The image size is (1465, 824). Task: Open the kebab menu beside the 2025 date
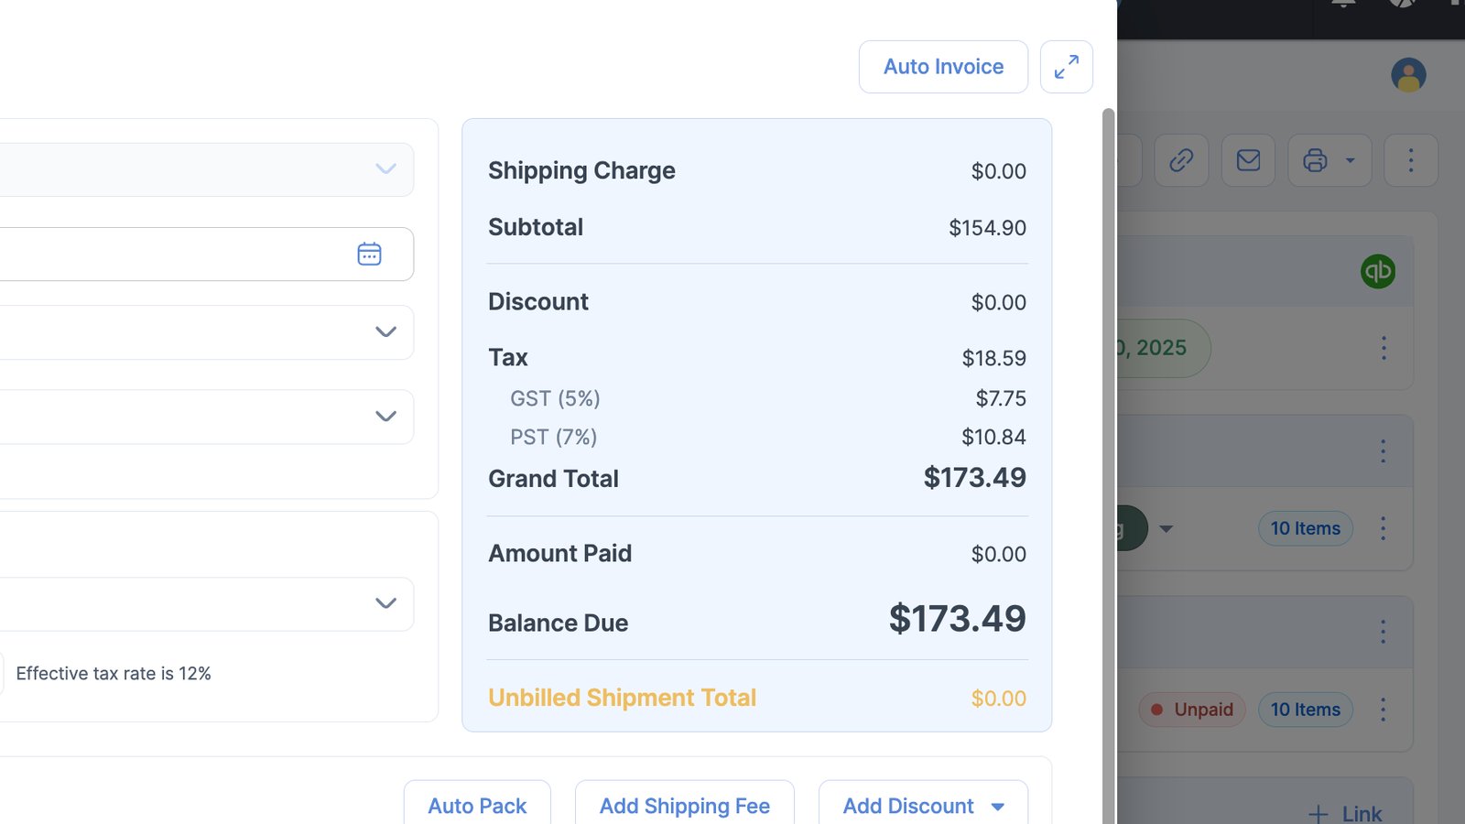pyautogui.click(x=1384, y=348)
